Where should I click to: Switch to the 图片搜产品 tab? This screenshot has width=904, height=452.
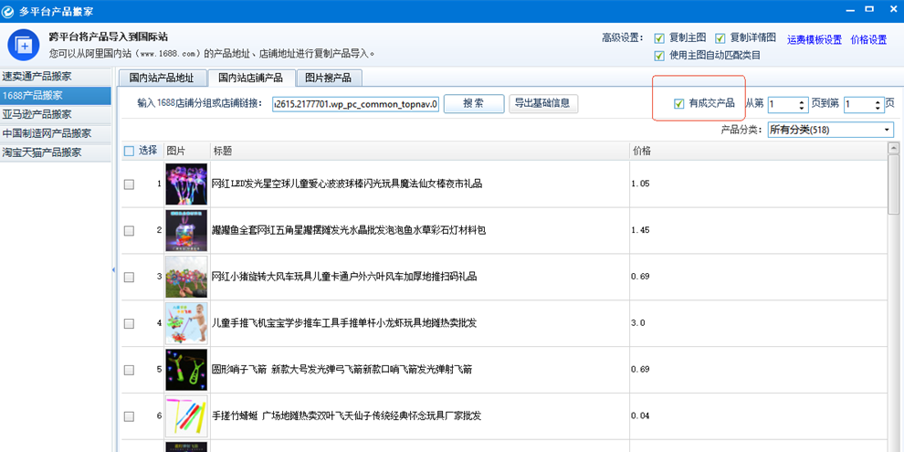click(329, 78)
